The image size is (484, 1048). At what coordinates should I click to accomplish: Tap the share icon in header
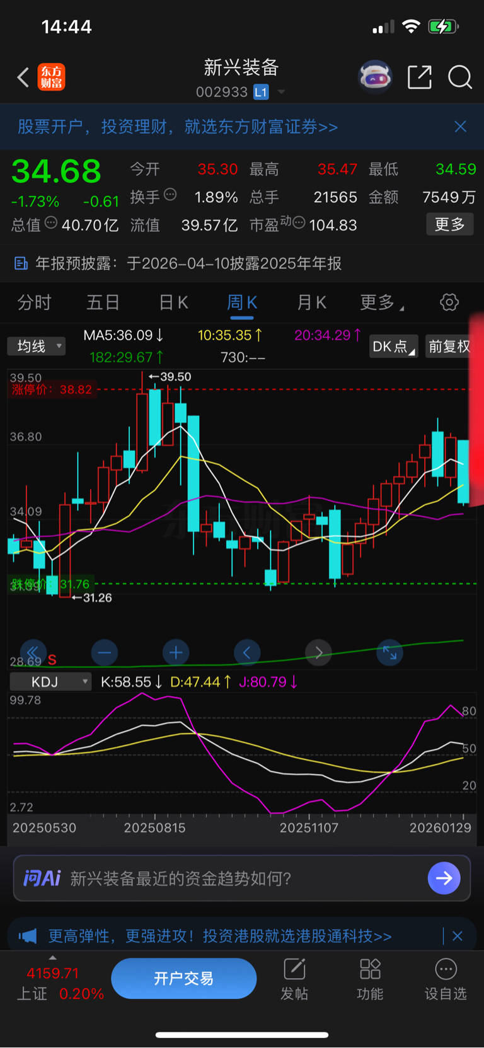(x=420, y=78)
